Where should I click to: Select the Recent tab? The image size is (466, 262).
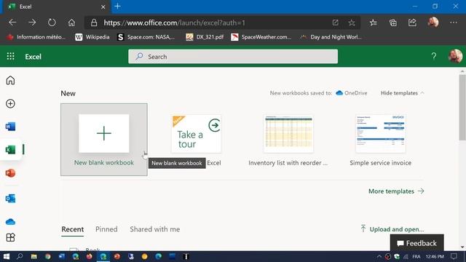pos(73,229)
